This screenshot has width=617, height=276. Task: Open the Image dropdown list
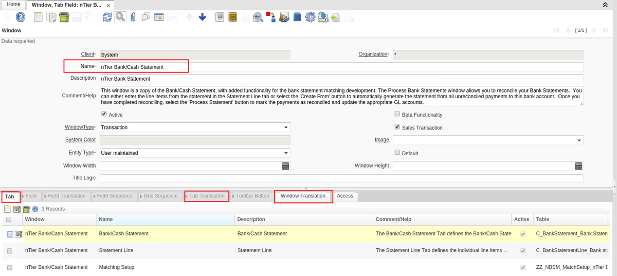click(x=579, y=140)
